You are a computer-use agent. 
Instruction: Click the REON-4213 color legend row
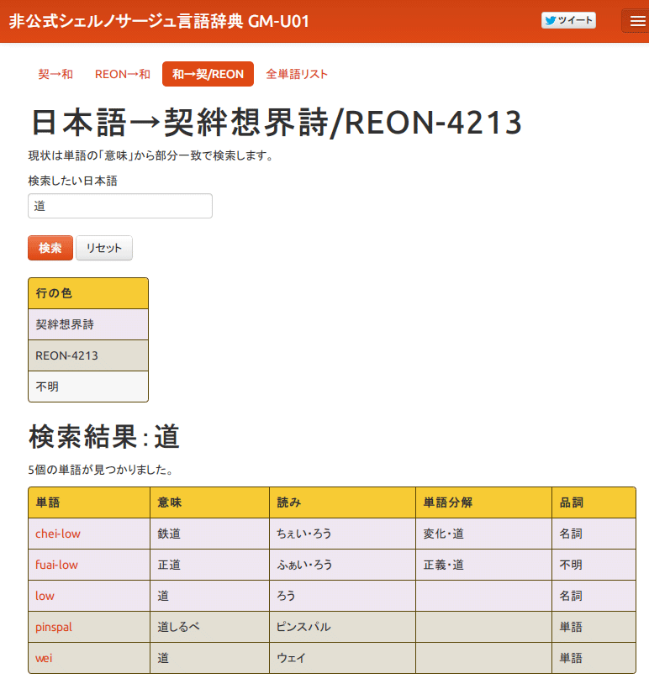click(x=88, y=355)
